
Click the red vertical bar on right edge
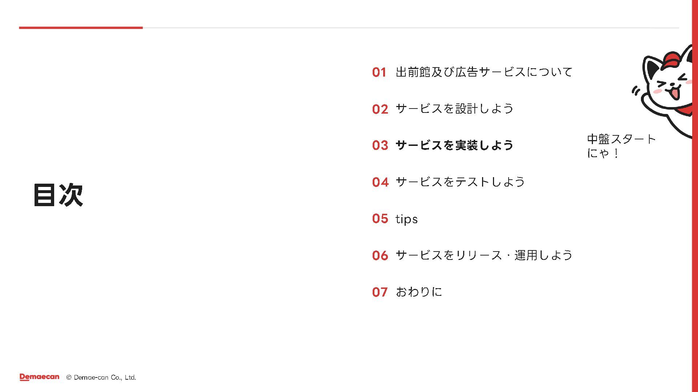tap(695, 196)
